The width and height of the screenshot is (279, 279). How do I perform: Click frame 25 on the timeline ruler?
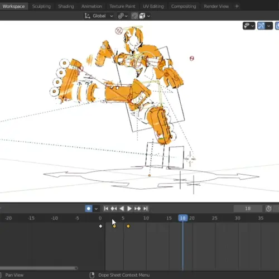215,218
